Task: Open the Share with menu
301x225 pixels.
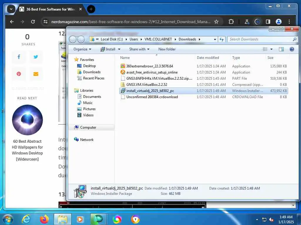Action: point(139,49)
